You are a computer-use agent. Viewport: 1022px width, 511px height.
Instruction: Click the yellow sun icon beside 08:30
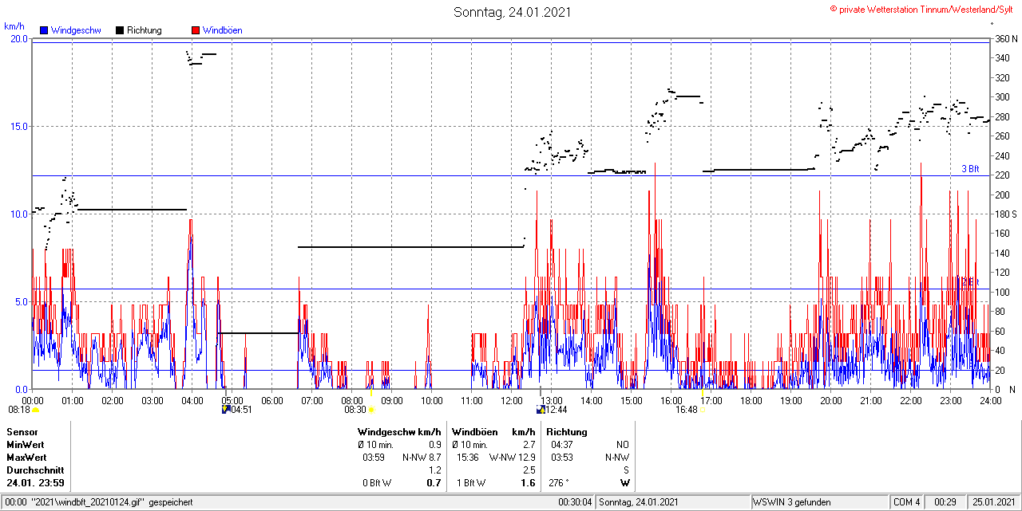click(x=371, y=410)
